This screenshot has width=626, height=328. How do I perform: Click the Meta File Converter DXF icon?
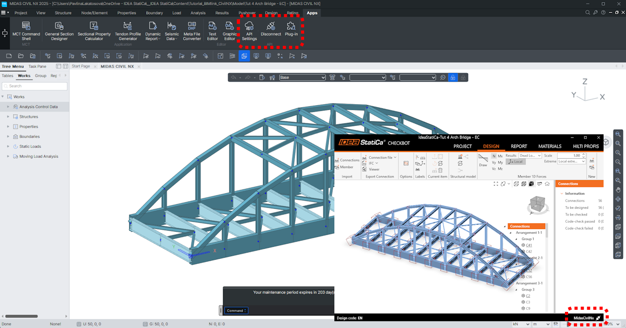191,26
